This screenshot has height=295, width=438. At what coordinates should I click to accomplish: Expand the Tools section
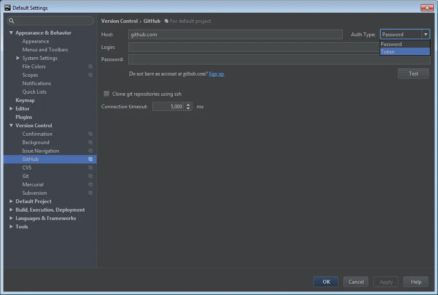11,226
